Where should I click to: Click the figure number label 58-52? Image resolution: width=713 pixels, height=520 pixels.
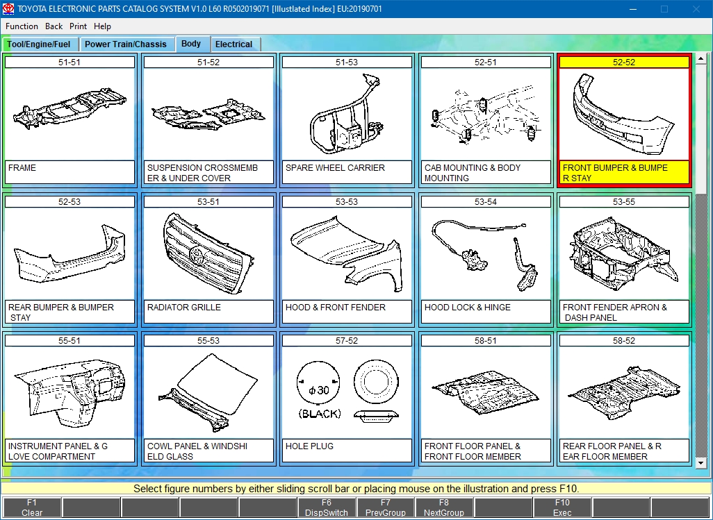(624, 341)
